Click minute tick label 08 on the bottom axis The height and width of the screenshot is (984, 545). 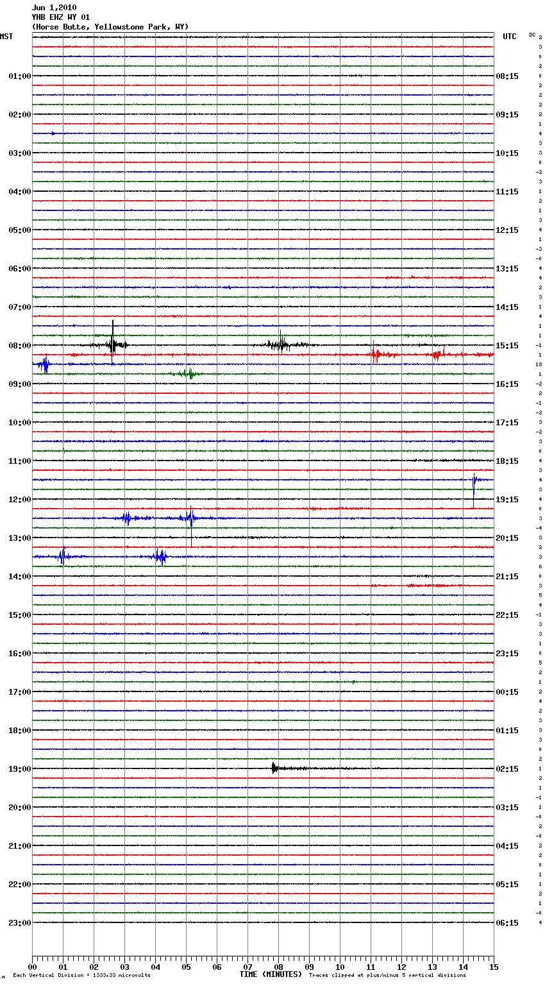tap(278, 967)
